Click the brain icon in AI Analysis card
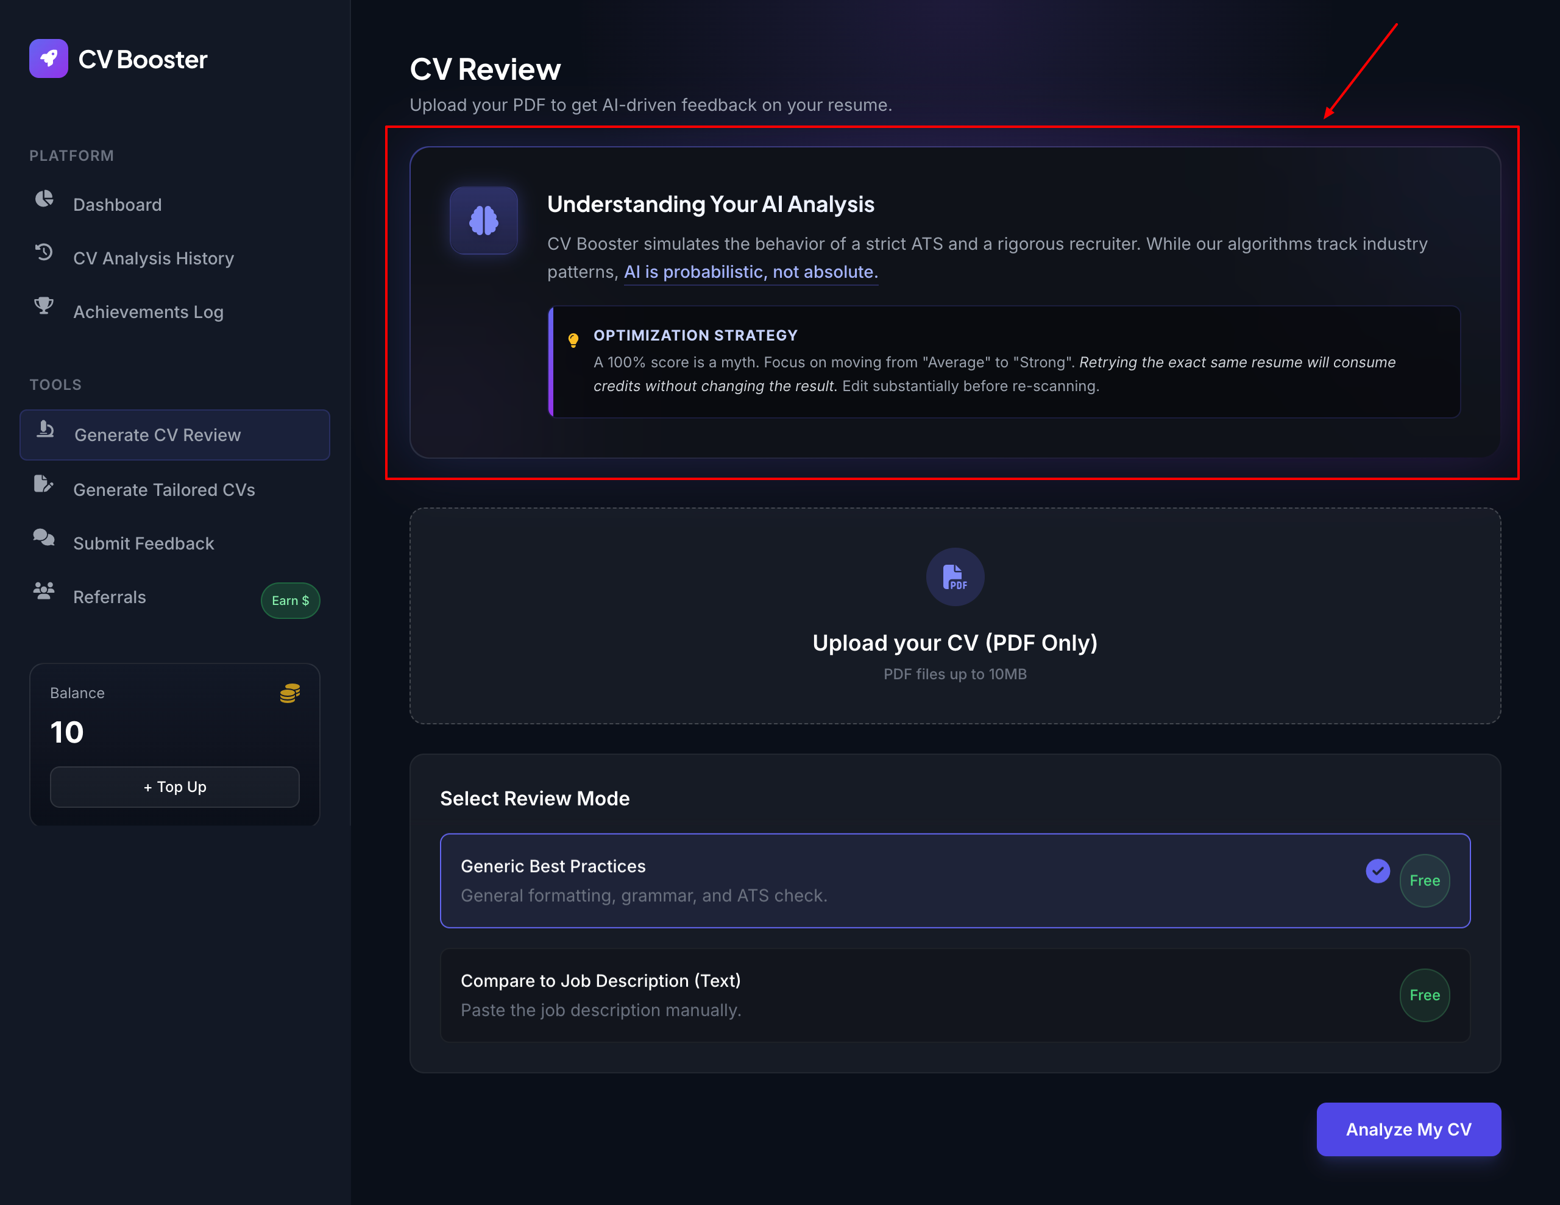 pyautogui.click(x=484, y=221)
